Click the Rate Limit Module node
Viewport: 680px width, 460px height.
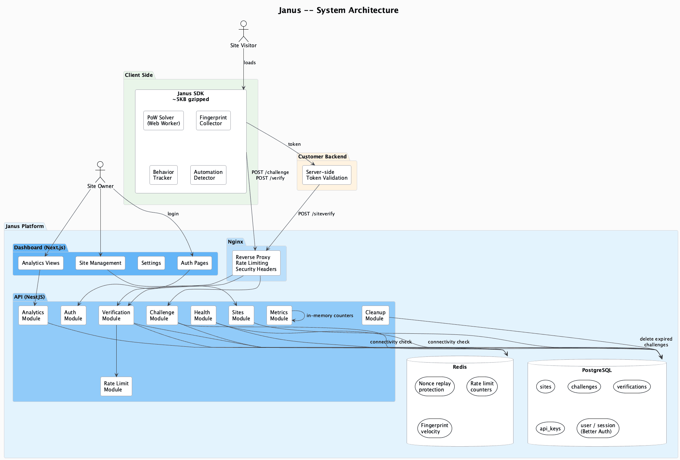[x=116, y=386]
